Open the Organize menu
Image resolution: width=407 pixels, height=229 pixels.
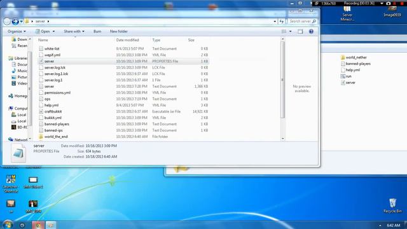point(17,31)
